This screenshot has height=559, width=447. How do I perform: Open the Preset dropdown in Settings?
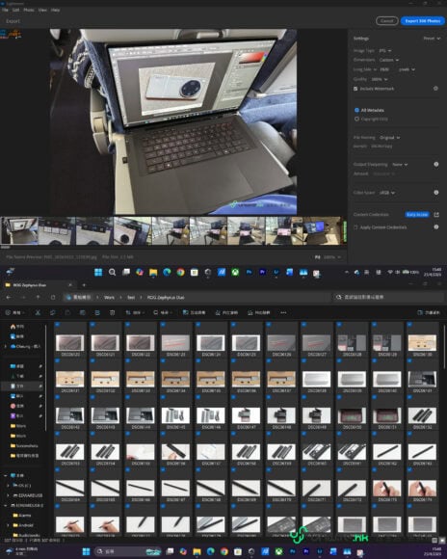(x=432, y=39)
